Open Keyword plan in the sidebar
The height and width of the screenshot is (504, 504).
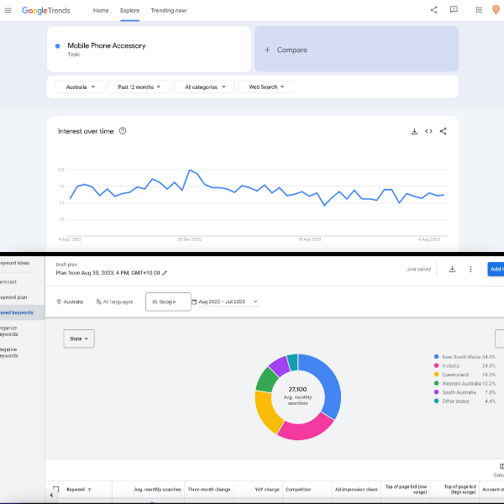pos(13,297)
